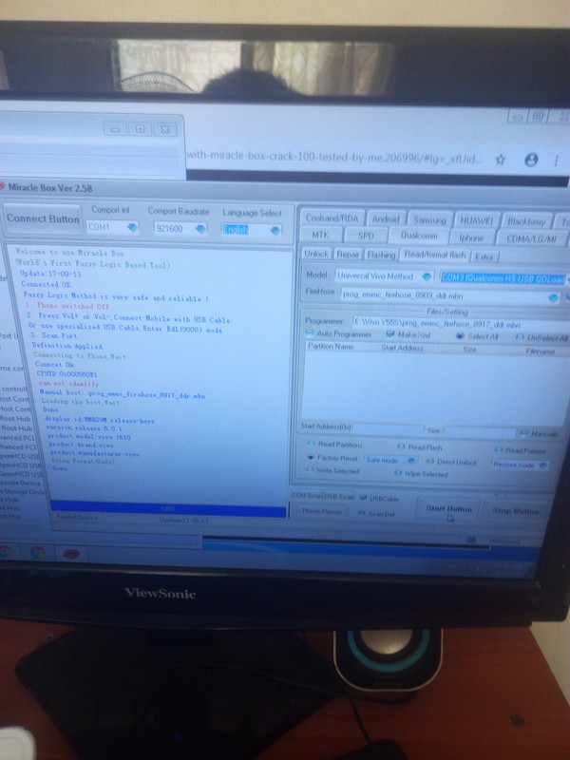Open the Comport Baudrate 921600 dropdown
The width and height of the screenshot is (570, 760).
tap(180, 228)
